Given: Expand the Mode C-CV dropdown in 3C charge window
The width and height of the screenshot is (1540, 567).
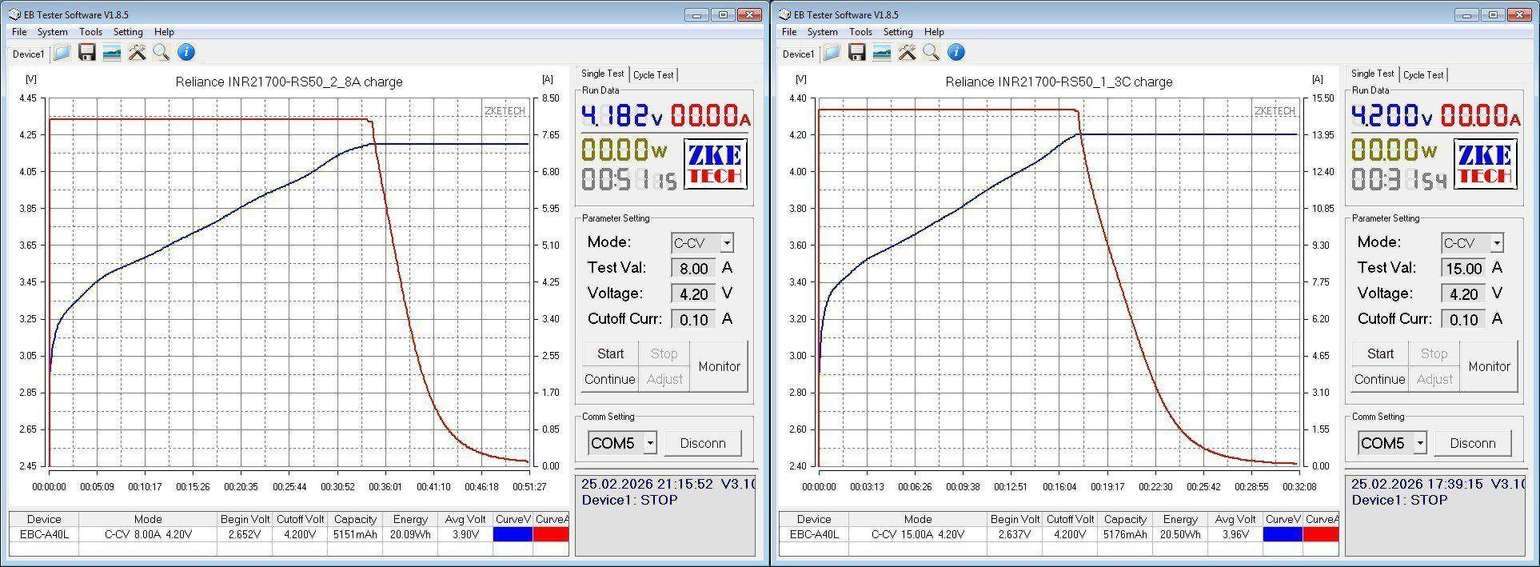Looking at the screenshot, I should [1496, 243].
